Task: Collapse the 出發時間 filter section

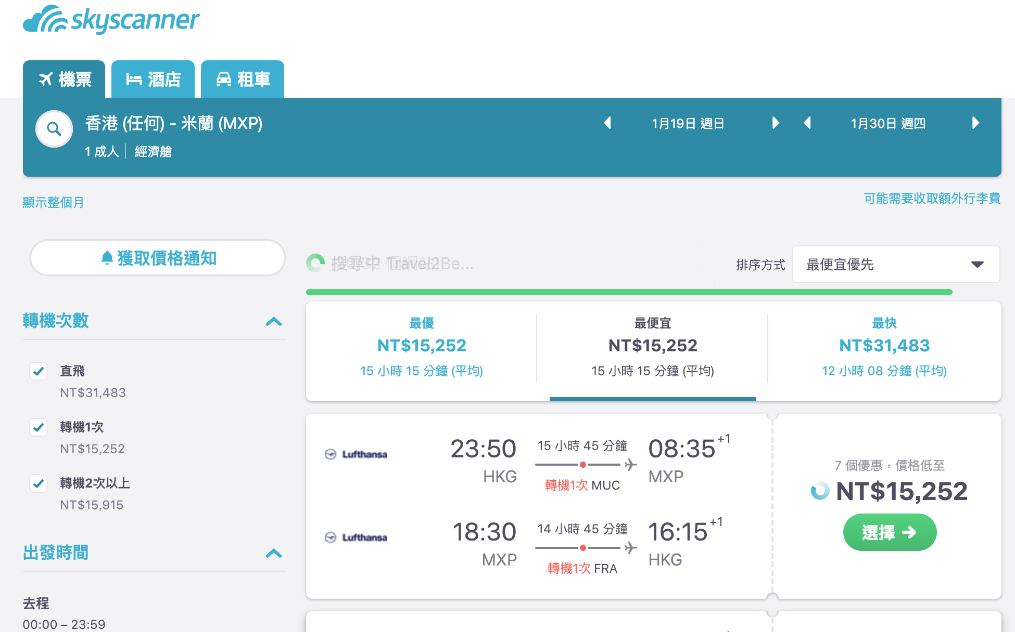Action: click(274, 554)
